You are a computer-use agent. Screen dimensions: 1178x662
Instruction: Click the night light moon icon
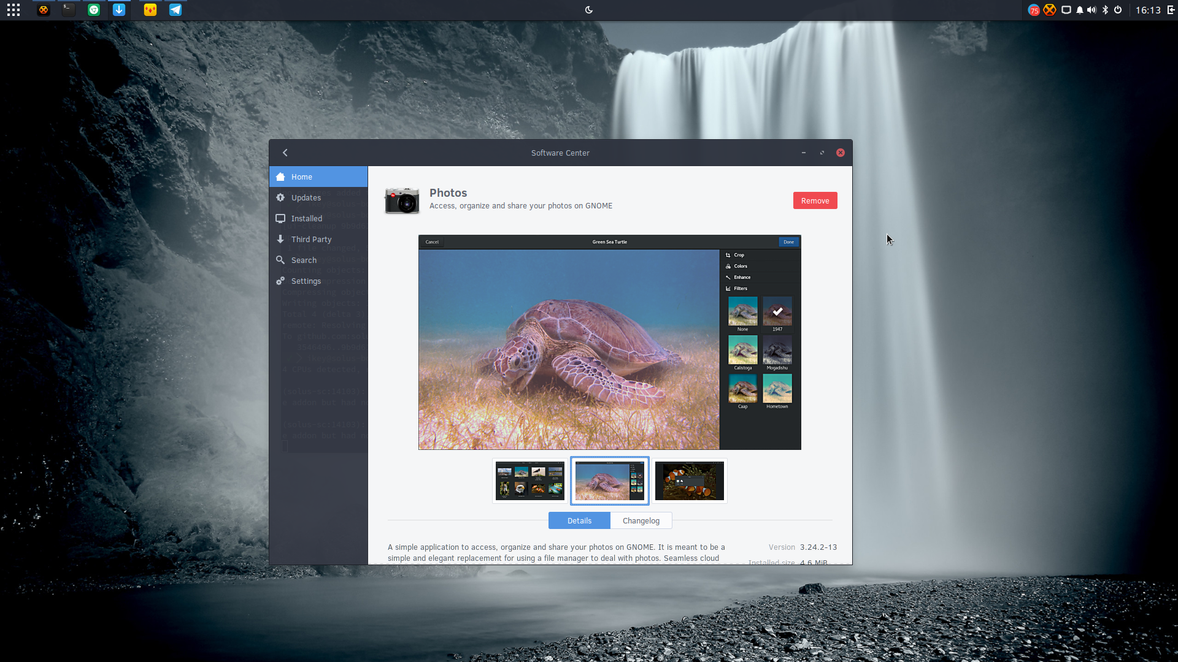pos(589,10)
